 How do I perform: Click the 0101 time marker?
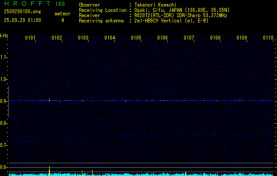30,38
